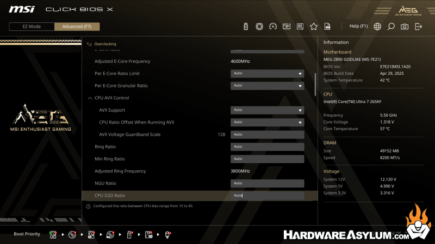The image size is (435, 244).
Task: Select the Per E-Core Granular Ratio label
Action: (x=121, y=86)
